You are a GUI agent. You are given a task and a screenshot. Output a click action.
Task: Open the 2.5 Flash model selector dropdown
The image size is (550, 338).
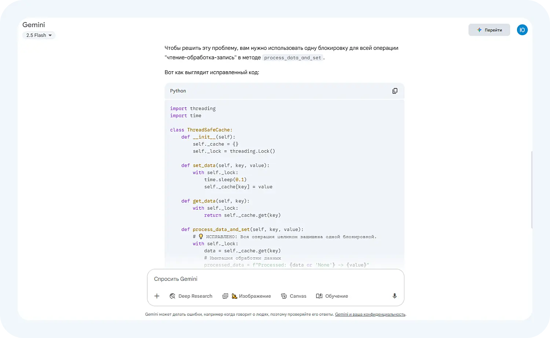38,35
